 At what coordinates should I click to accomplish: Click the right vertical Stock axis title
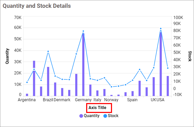point(190,56)
